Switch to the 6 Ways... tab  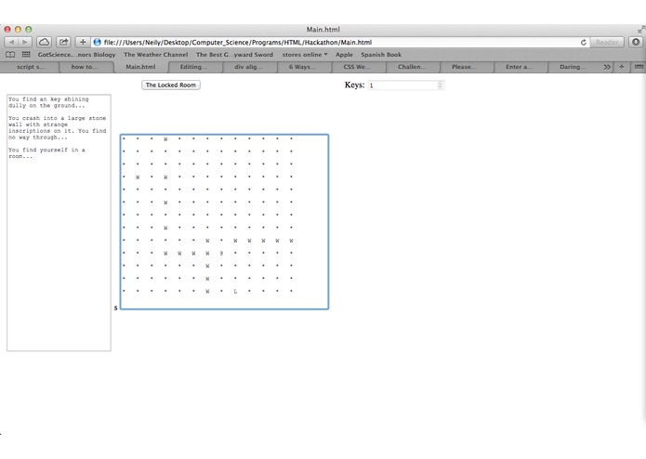(302, 67)
